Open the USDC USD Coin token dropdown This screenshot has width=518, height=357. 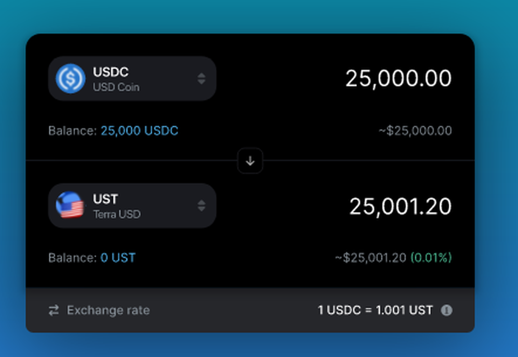tap(132, 79)
